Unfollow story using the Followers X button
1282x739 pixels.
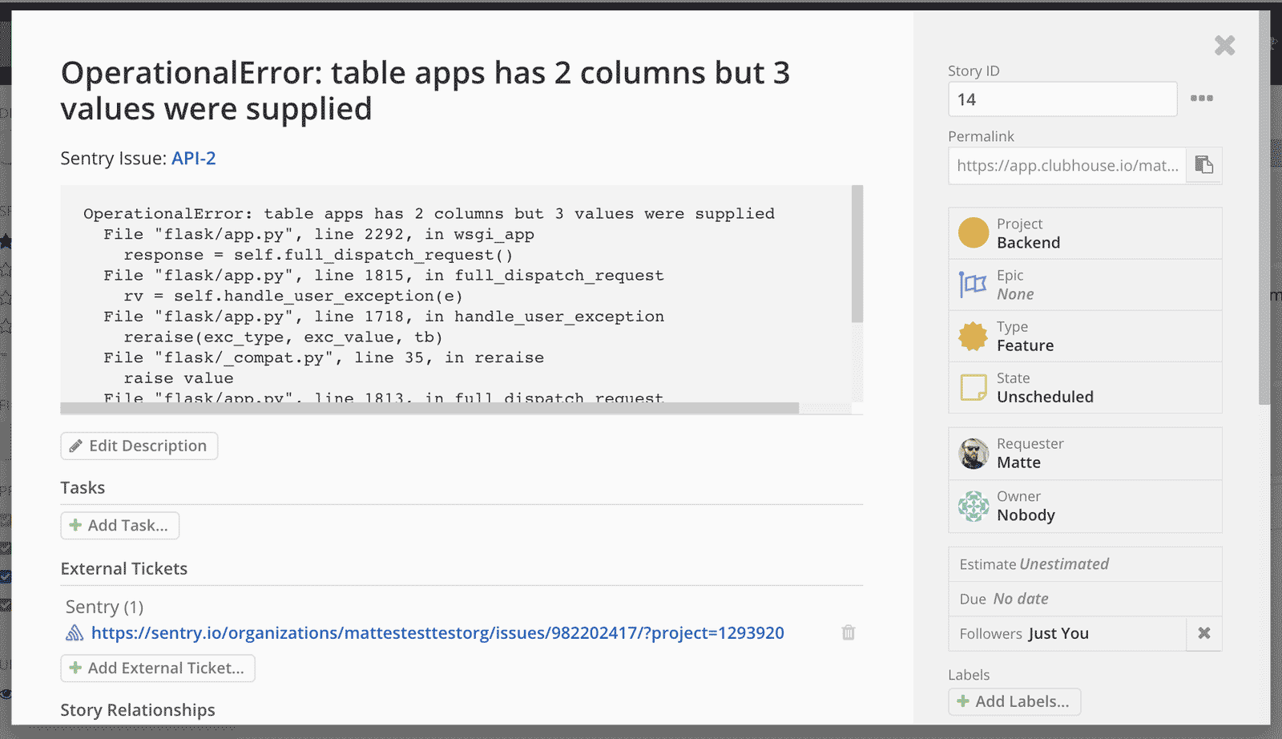point(1203,633)
